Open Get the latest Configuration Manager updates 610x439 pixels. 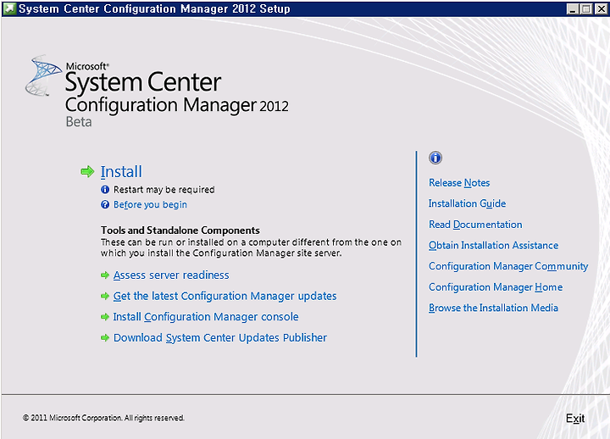coord(225,296)
